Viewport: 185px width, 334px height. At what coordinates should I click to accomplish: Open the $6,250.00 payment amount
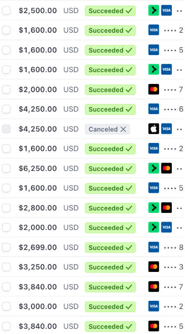click(38, 168)
